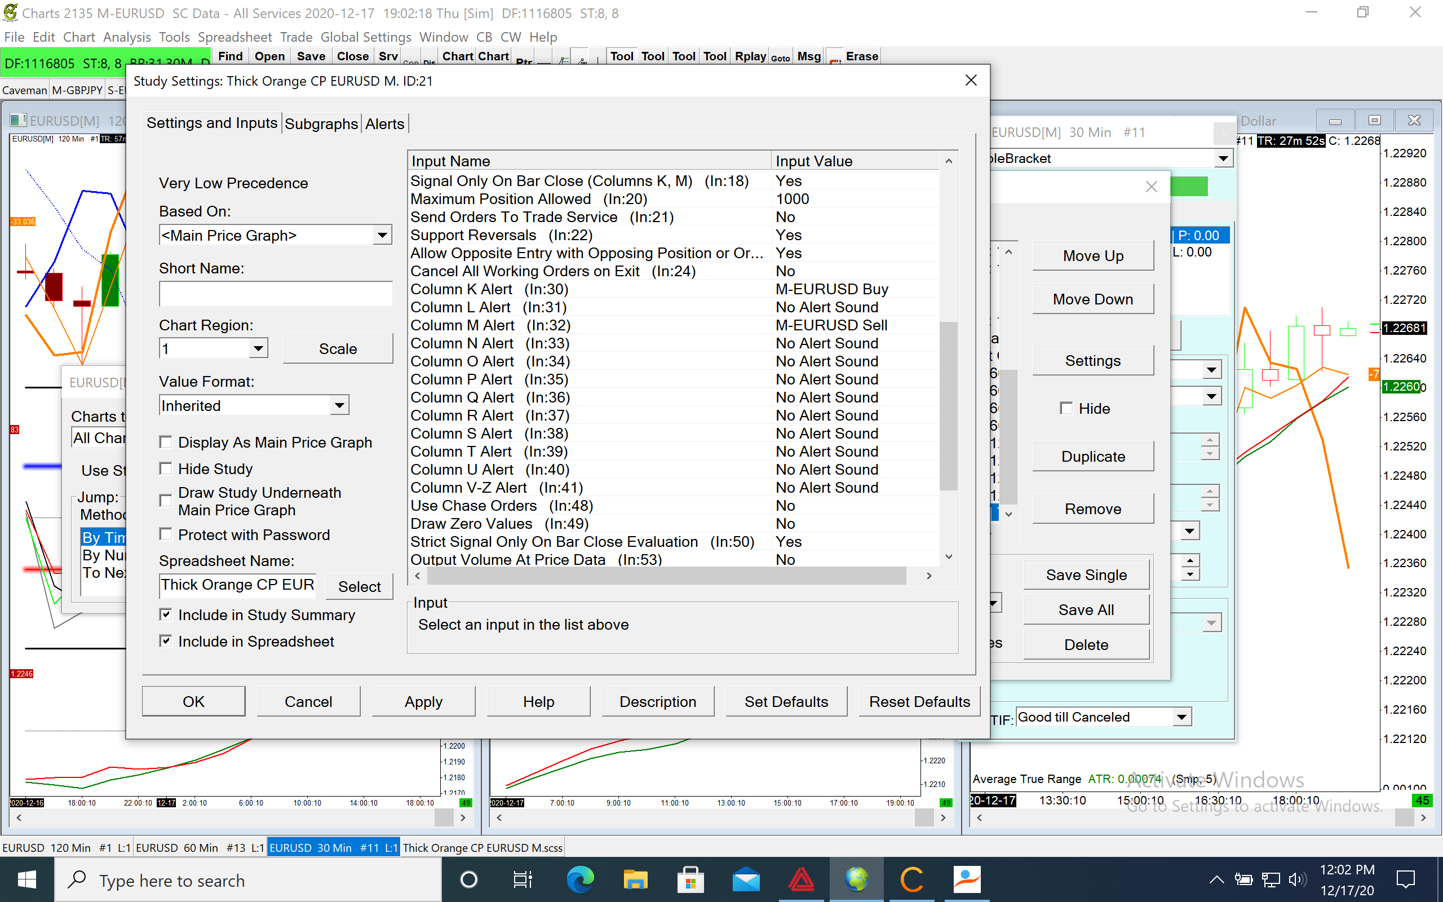Click the Apply button
The width and height of the screenshot is (1443, 902).
coord(423,701)
